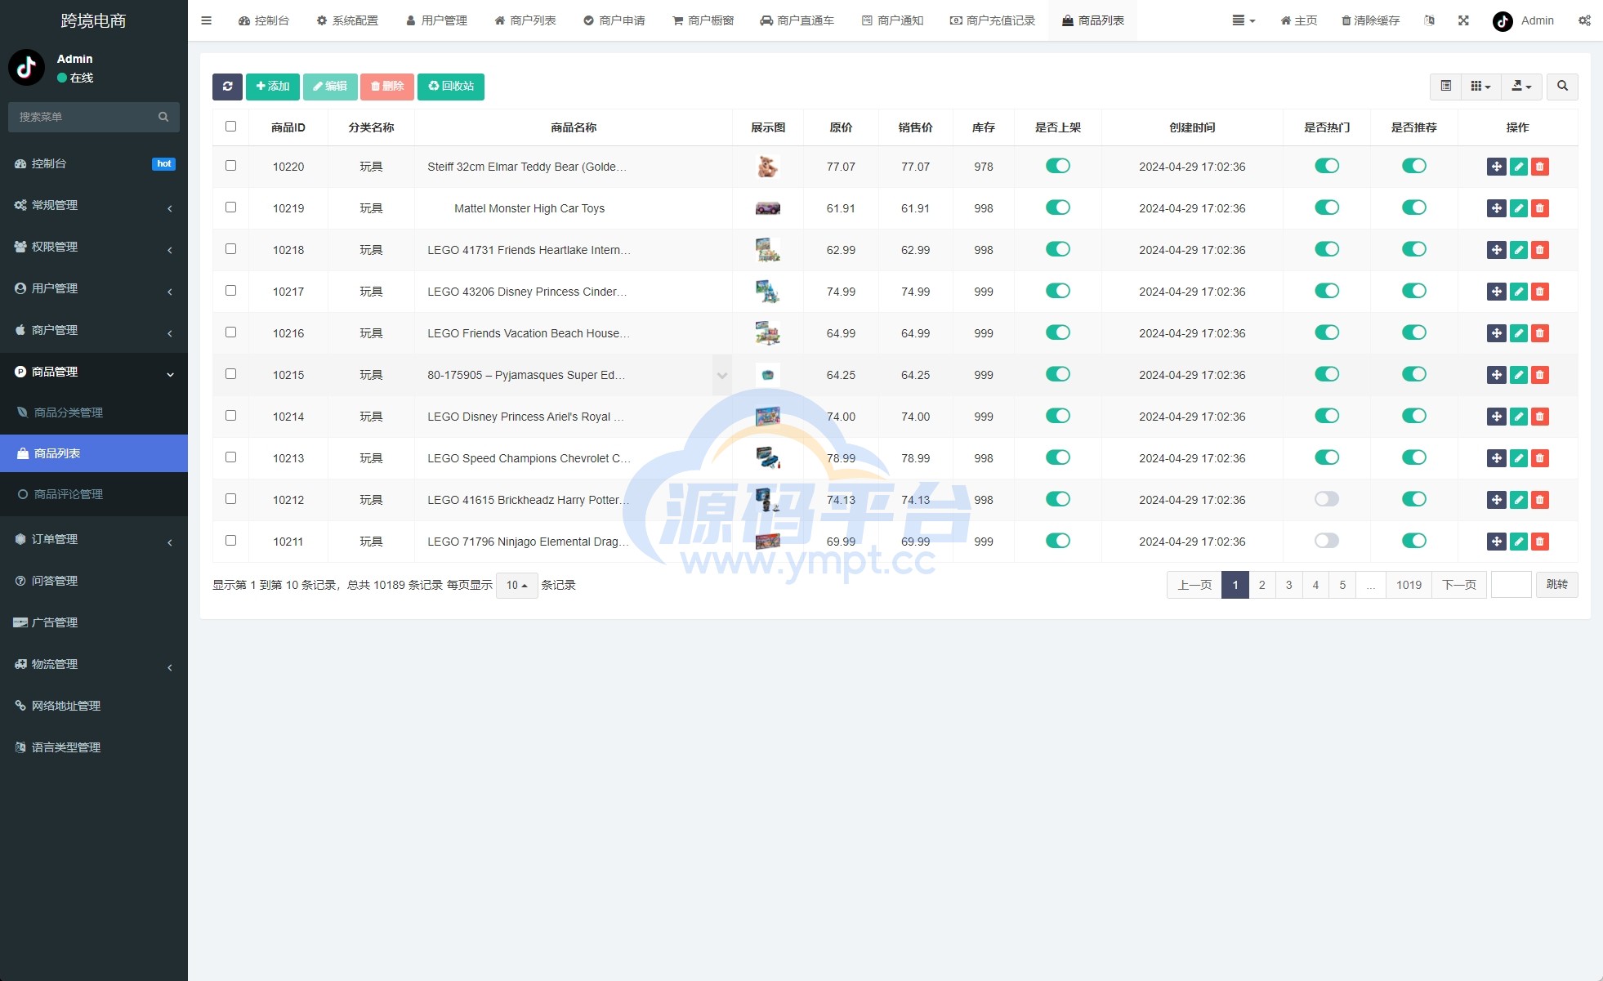This screenshot has width=1603, height=981.
Task: Go to 下一页 next page
Action: pyautogui.click(x=1459, y=585)
